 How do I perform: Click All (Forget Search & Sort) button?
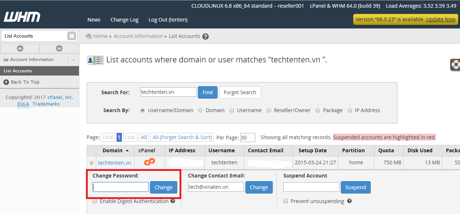point(182,137)
